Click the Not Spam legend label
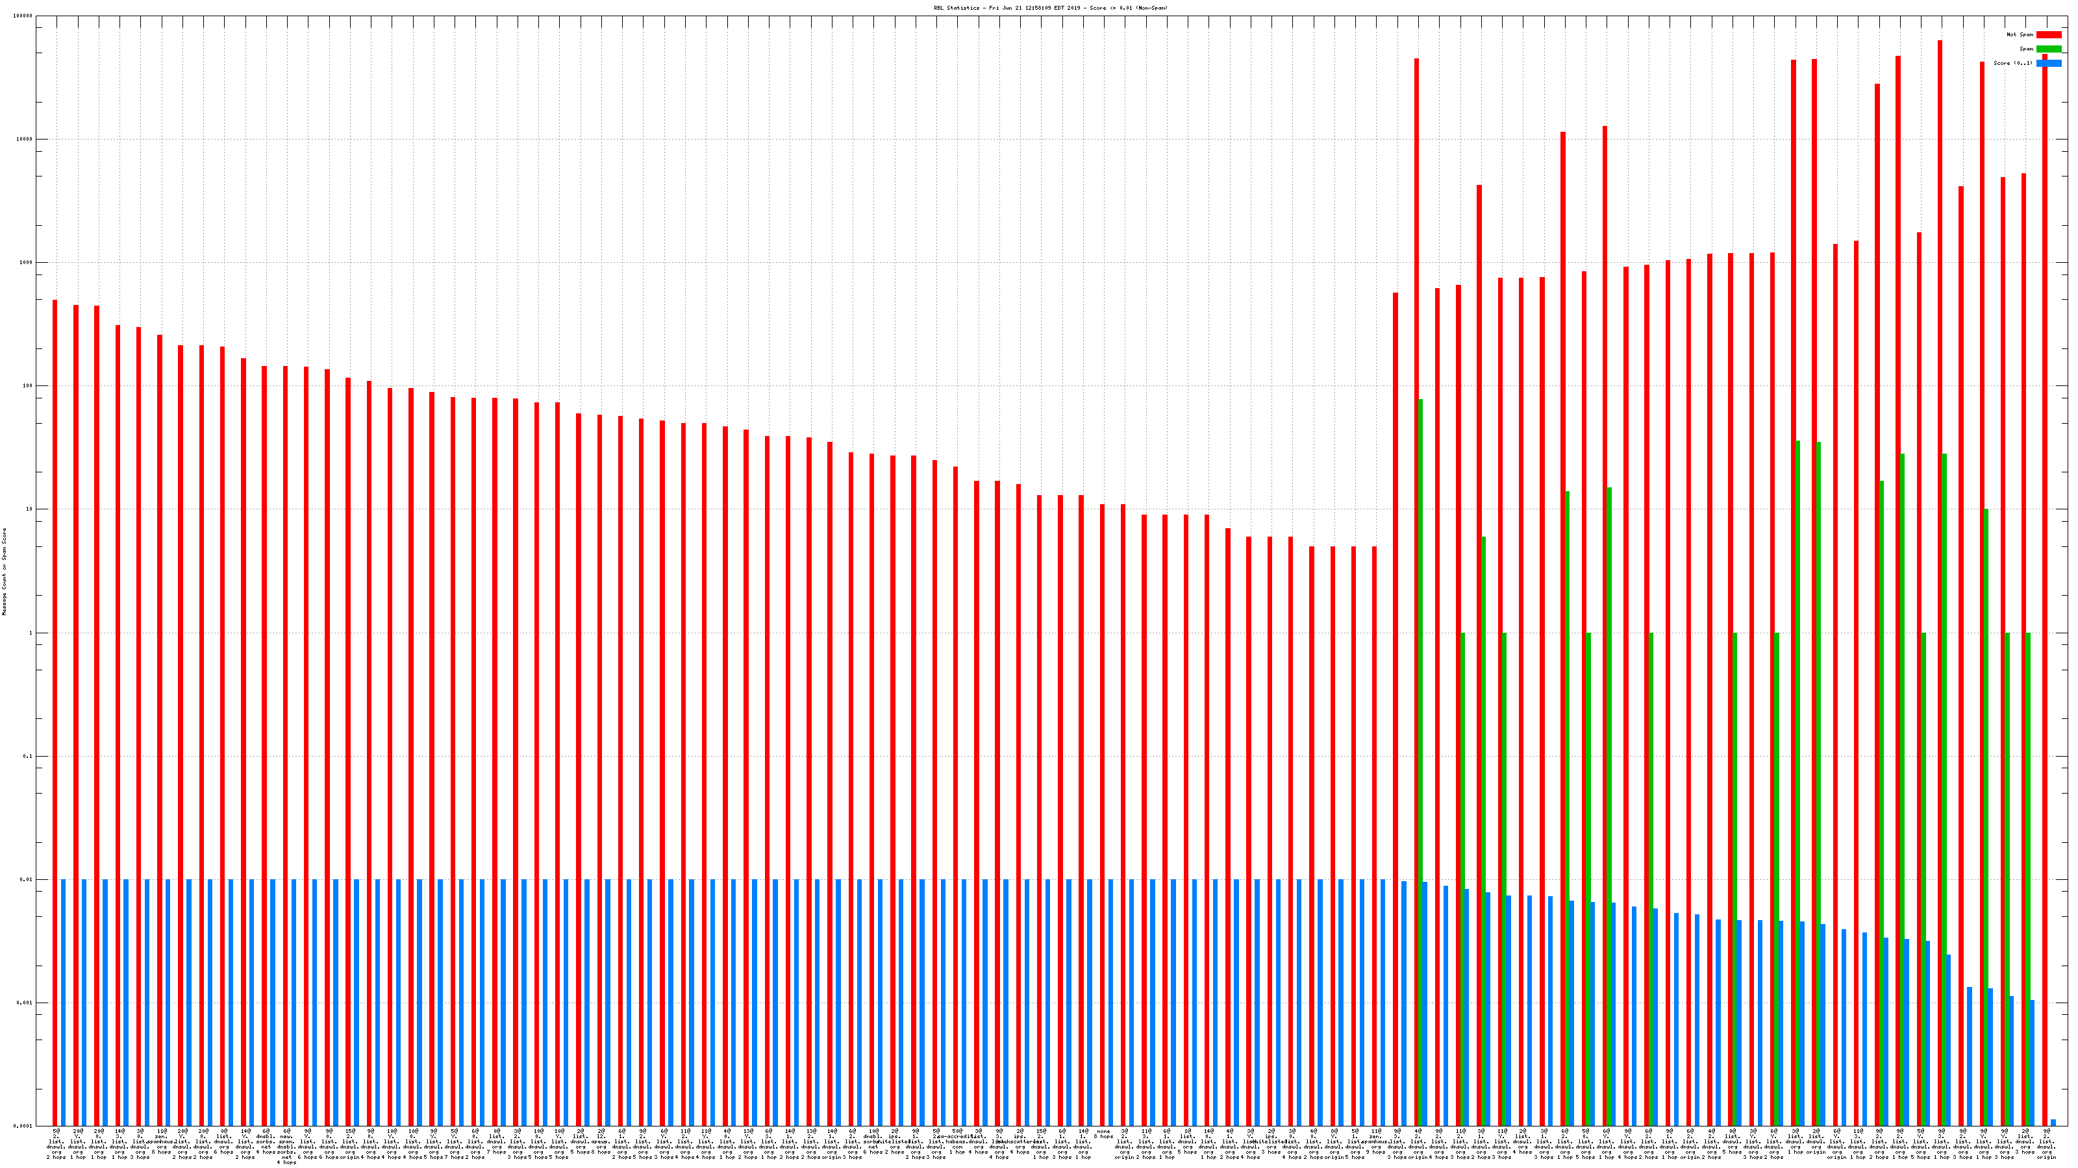 tap(2020, 34)
